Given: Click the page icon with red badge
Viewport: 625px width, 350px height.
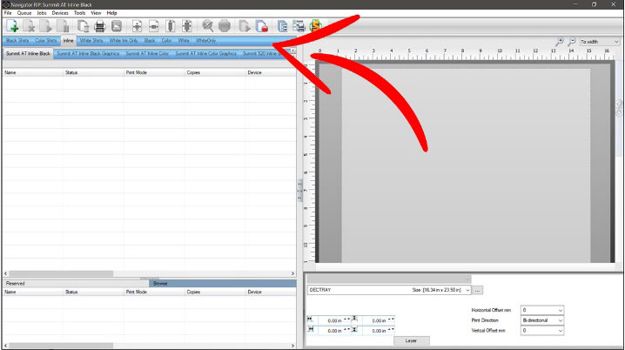Looking at the screenshot, I should click(x=260, y=26).
